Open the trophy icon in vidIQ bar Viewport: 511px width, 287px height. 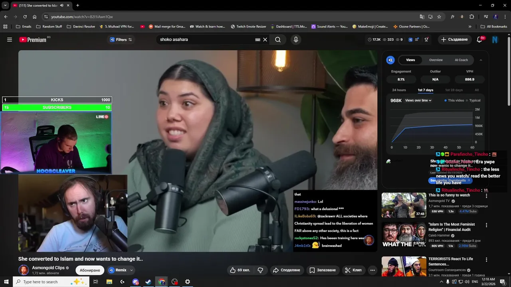click(x=426, y=39)
